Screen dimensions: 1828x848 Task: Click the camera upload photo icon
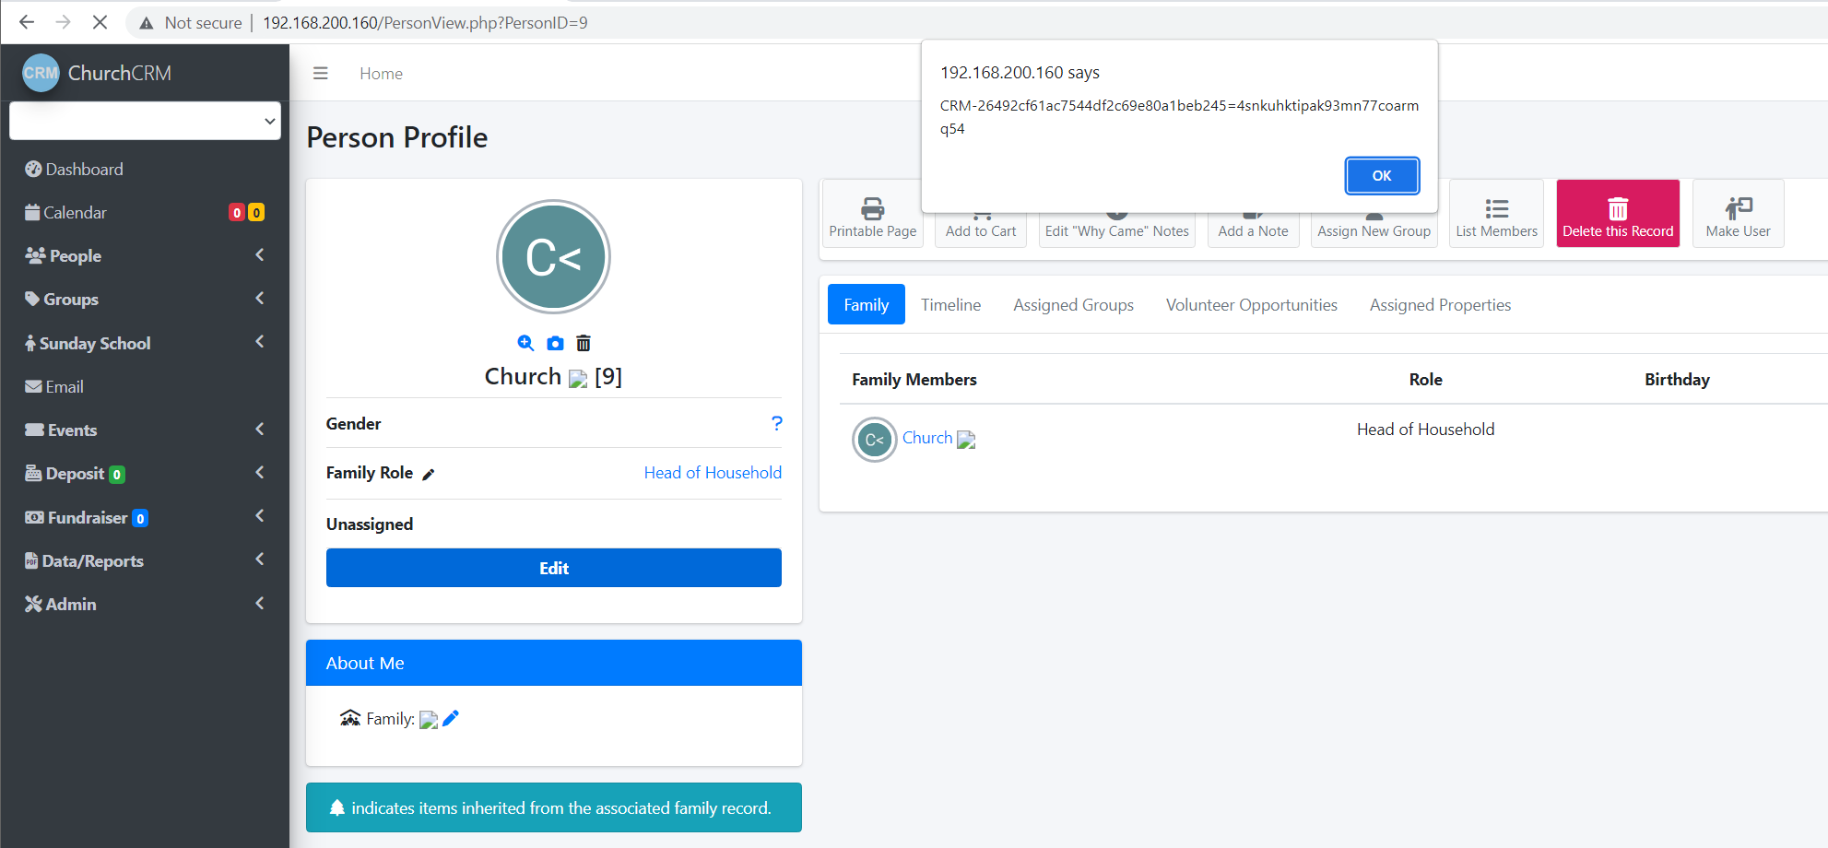tap(555, 344)
